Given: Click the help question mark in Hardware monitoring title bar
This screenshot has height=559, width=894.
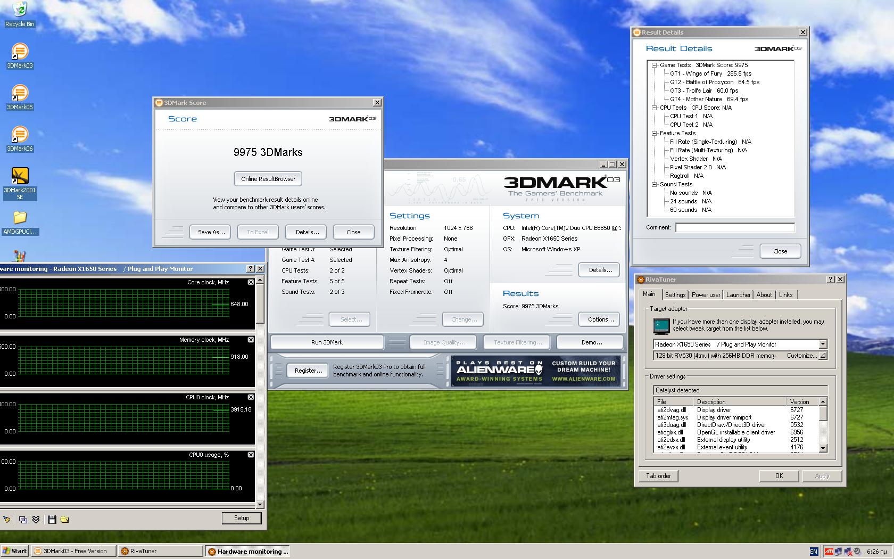Looking at the screenshot, I should pos(251,269).
